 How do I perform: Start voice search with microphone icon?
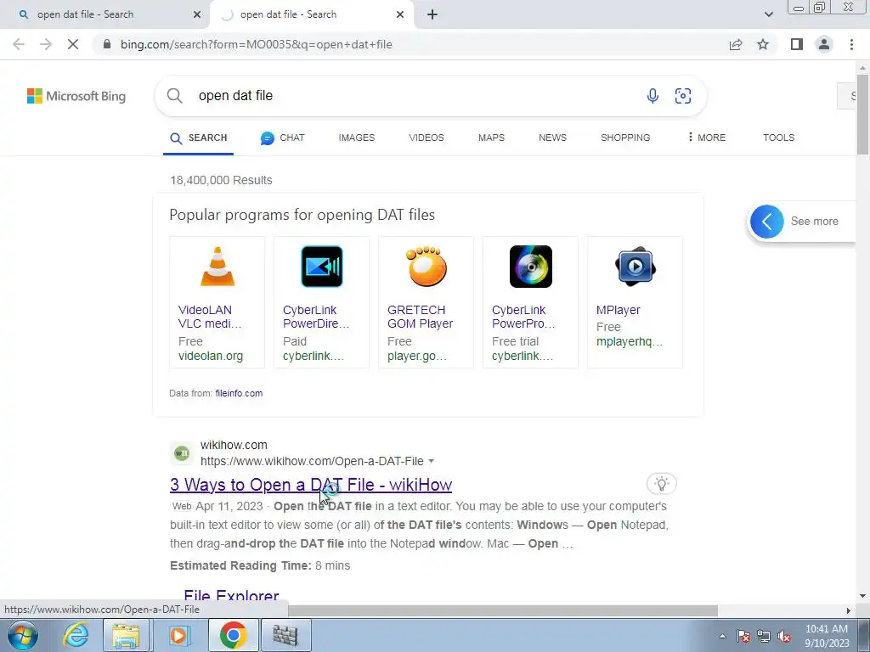point(652,96)
